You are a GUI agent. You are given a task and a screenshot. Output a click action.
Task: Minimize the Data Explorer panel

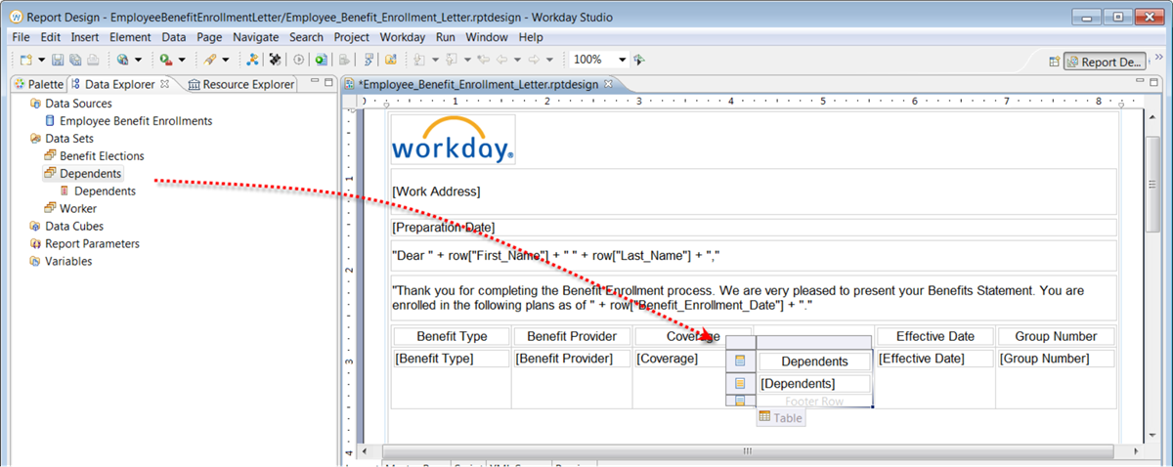314,82
